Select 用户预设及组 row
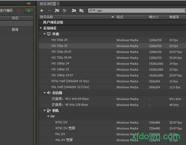Screen dimensions: 186x145 pyautogui.click(x=112, y=22)
